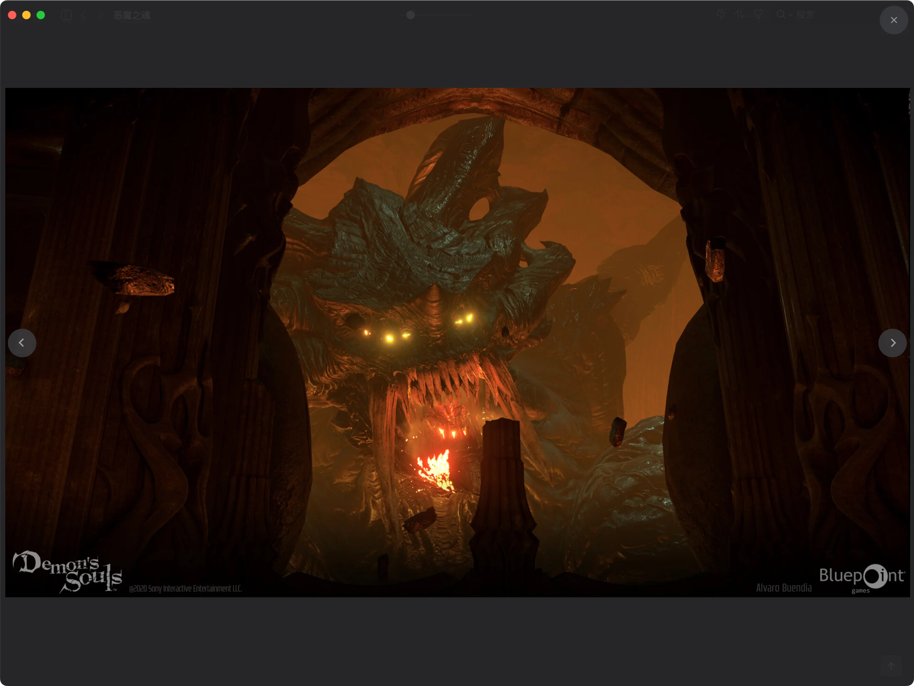Navigate forward with the toolbar chevron
The height and width of the screenshot is (686, 914).
tap(100, 15)
